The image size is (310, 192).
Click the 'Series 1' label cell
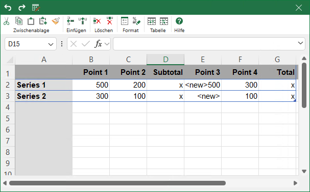44,85
